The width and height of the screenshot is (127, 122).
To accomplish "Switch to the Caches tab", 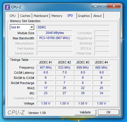I will coord(25,16).
